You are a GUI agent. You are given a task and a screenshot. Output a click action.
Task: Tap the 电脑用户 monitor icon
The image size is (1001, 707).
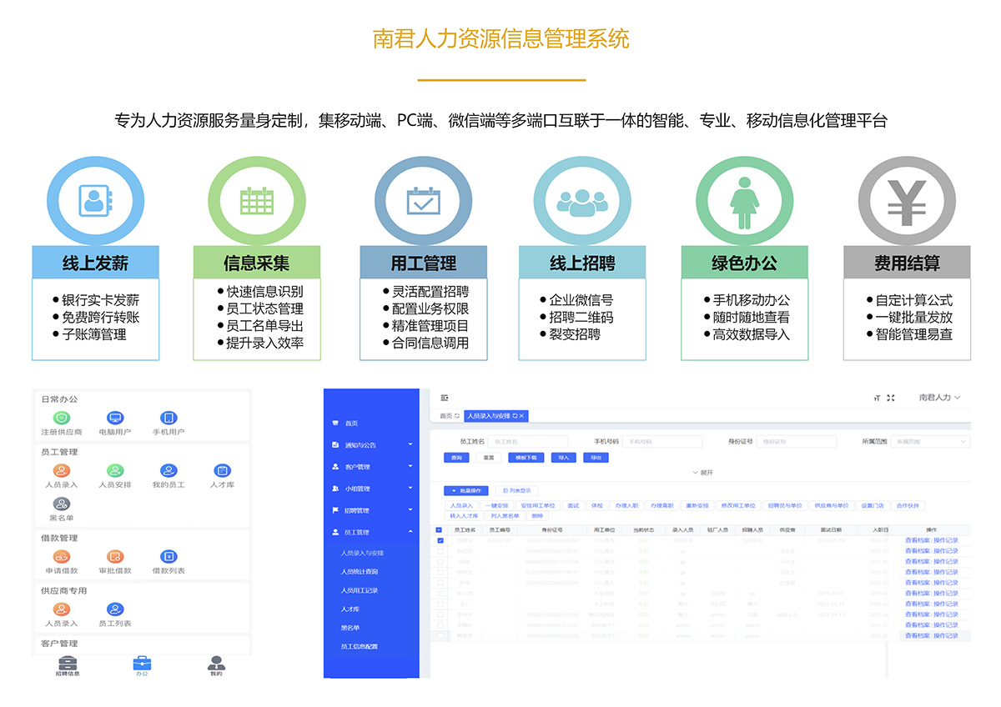coord(115,419)
